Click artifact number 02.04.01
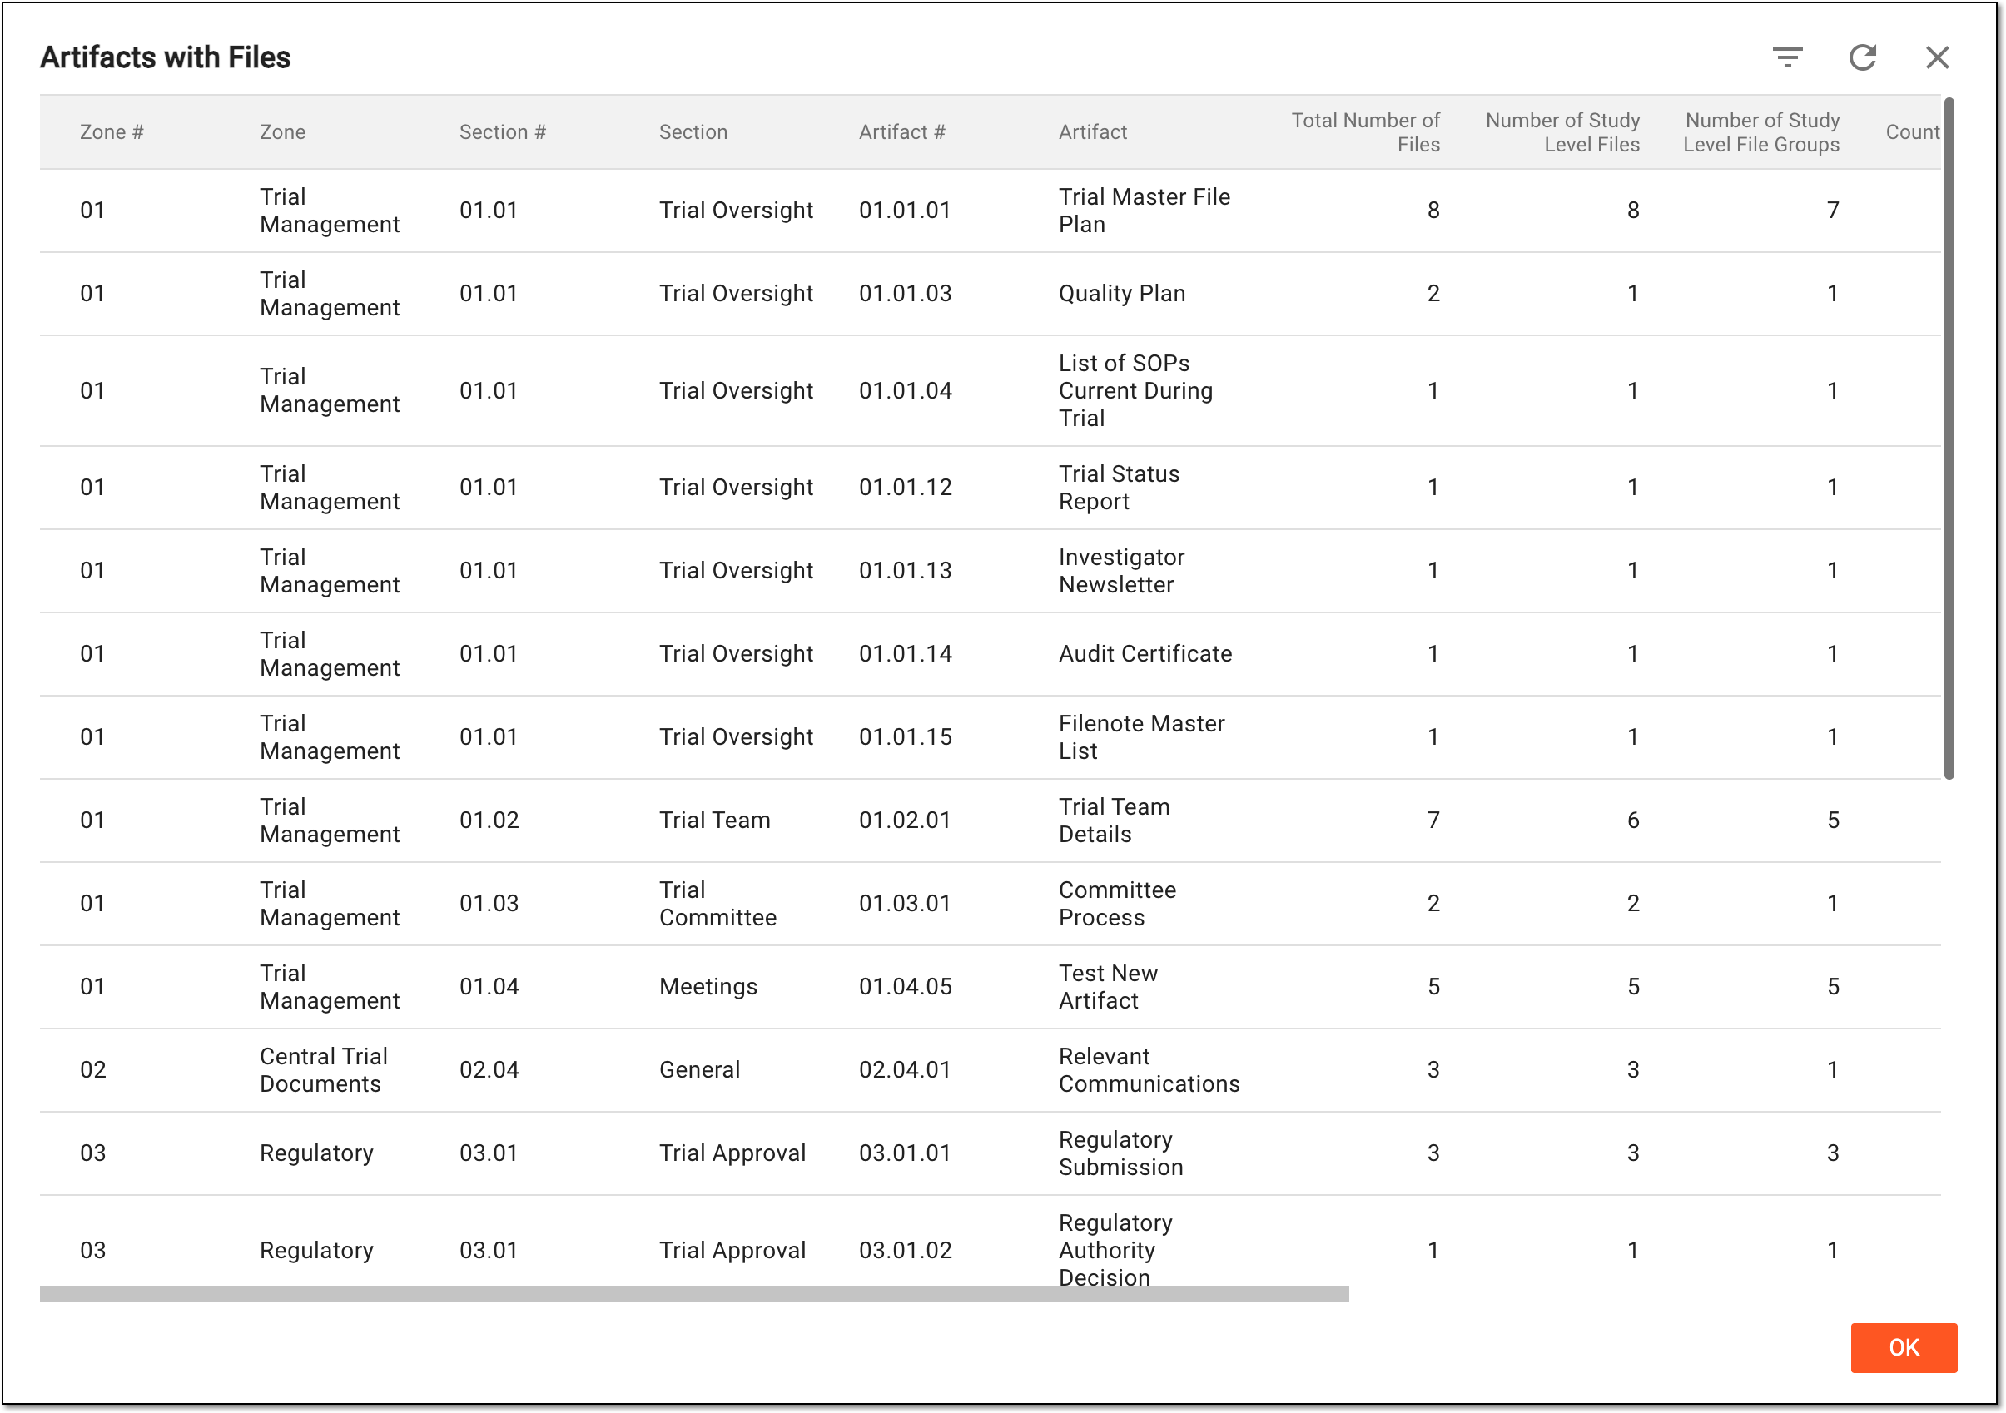This screenshot has height=1413, width=2006. click(x=904, y=1070)
